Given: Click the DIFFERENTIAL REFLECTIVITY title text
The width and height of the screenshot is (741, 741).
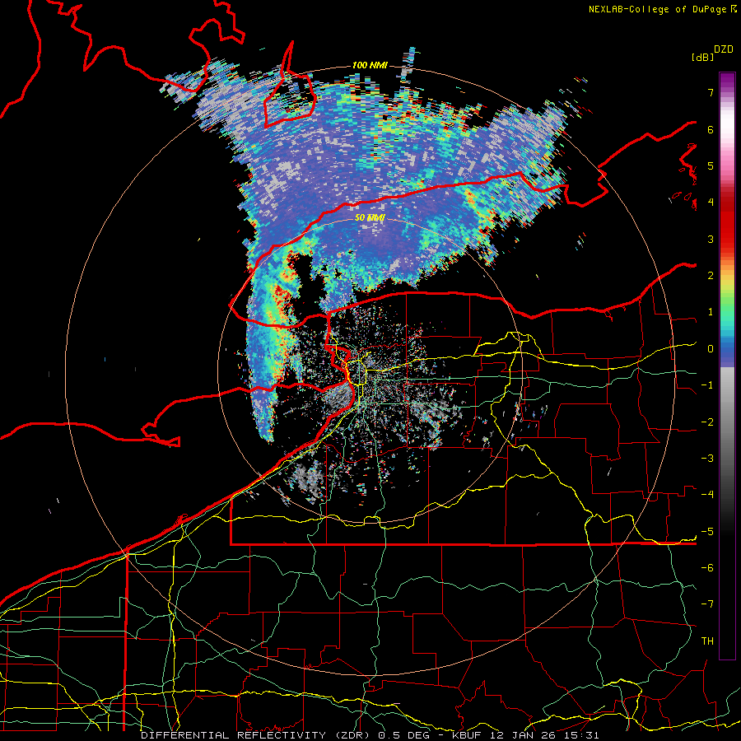Looking at the screenshot, I should [234, 735].
